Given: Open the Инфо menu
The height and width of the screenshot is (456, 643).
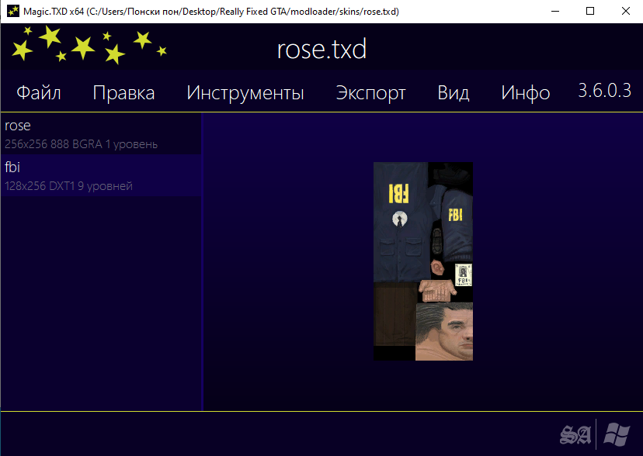Looking at the screenshot, I should (x=525, y=93).
